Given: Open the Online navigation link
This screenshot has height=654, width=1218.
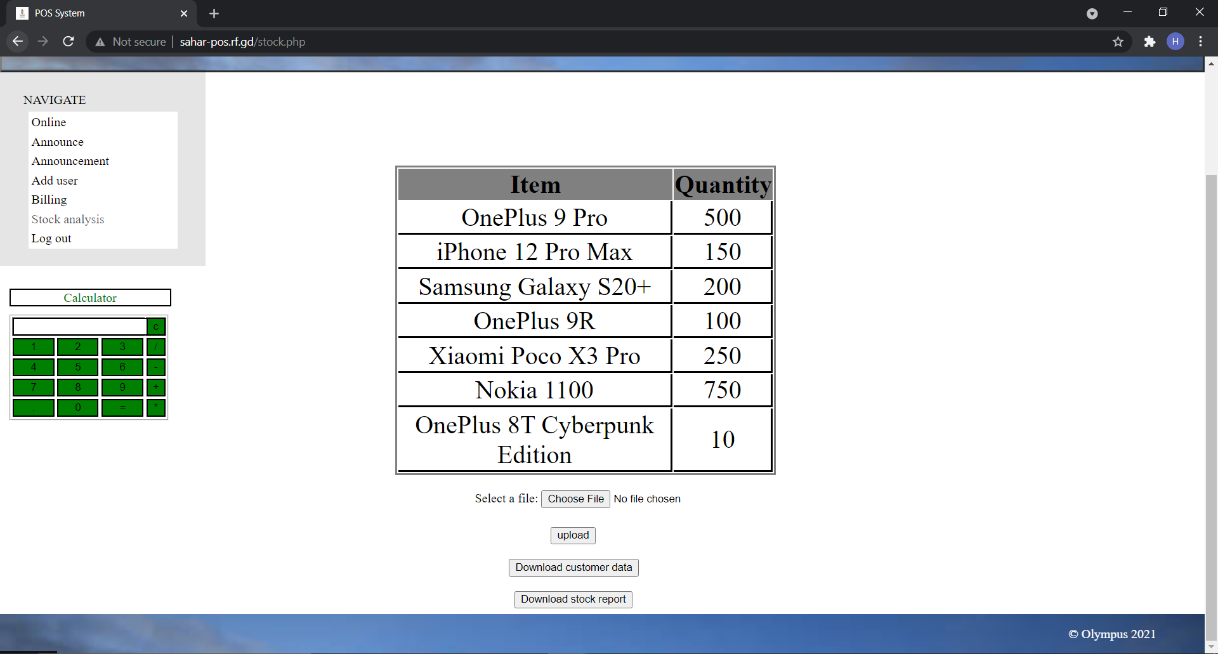Looking at the screenshot, I should tap(49, 122).
